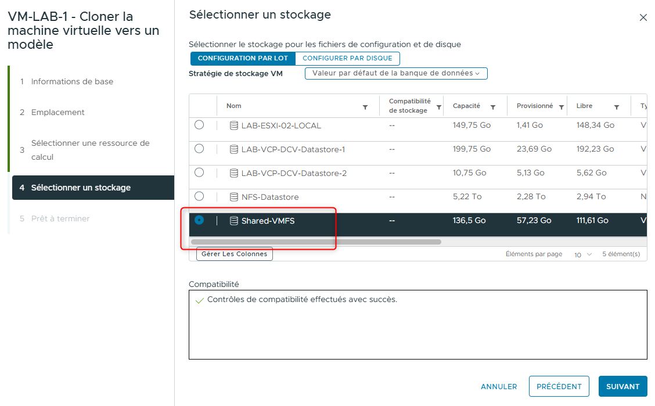This screenshot has height=406, width=655.
Task: Open the Gérer Les Colonnes options
Action: (234, 254)
